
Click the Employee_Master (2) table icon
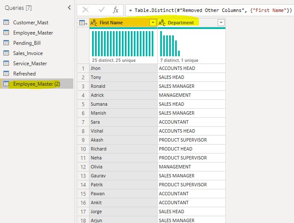pos(6,84)
